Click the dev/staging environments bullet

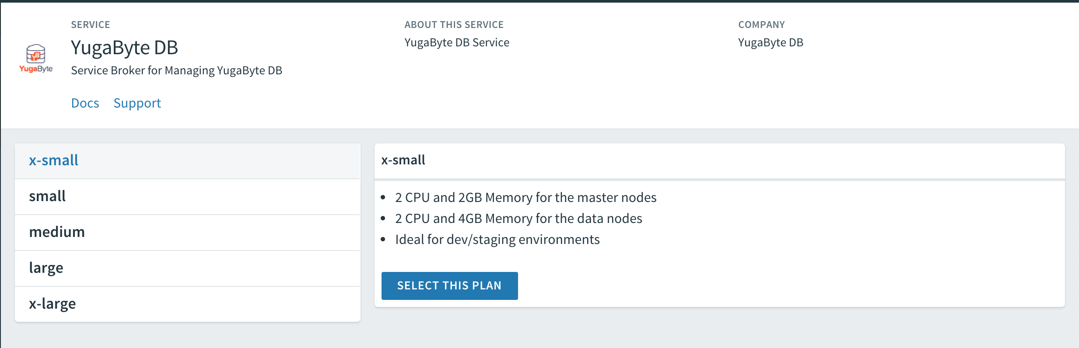pos(497,239)
